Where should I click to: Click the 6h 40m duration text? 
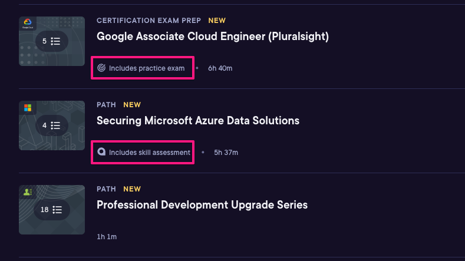tap(220, 68)
